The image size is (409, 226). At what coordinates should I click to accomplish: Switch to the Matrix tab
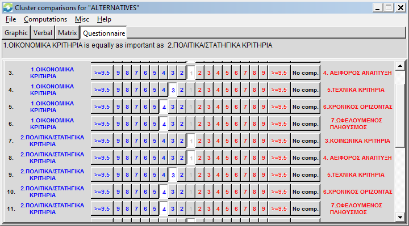click(67, 33)
